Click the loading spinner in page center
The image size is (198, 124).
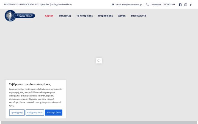click(x=99, y=61)
